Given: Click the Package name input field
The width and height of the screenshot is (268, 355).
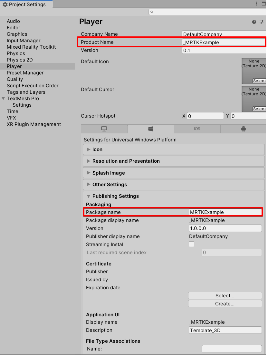Looking at the screenshot, I should pyautogui.click(x=225, y=212).
